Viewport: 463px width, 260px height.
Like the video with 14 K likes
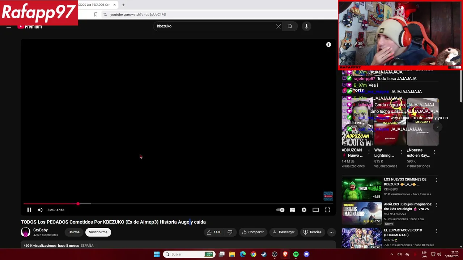(214, 232)
